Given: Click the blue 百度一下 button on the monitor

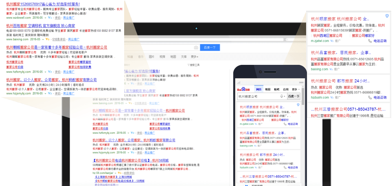Looking at the screenshot, I should click(x=210, y=48).
